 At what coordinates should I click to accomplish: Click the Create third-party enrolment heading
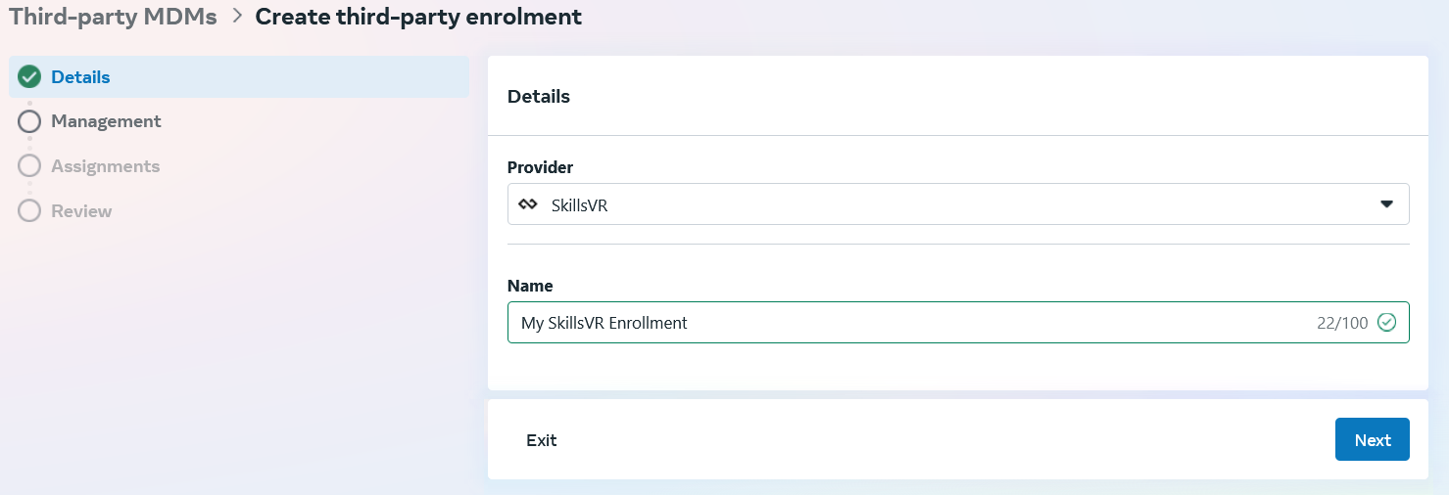point(418,17)
